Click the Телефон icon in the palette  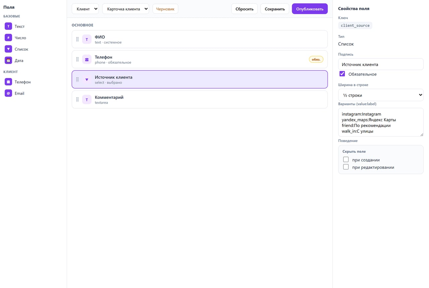coord(8,82)
